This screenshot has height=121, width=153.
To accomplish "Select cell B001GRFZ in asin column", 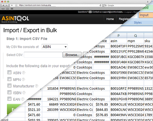I will click(118, 88).
